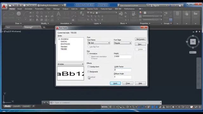Toggle the Annotative checkbox in Text Style
Viewport: 203px width, 114px height.
[88, 54]
